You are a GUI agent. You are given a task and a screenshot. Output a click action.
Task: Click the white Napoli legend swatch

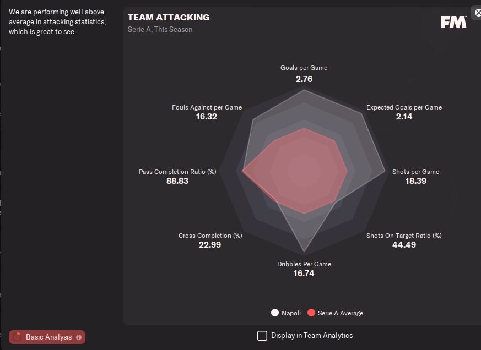point(275,313)
